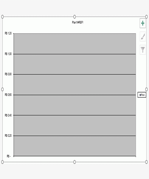The image size is (149, 179).
Task: Open the Chart Styles paintbrush button
Action: (x=143, y=36)
